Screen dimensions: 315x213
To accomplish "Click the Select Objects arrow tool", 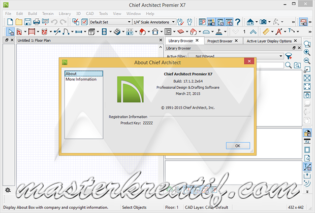I will (11, 31).
